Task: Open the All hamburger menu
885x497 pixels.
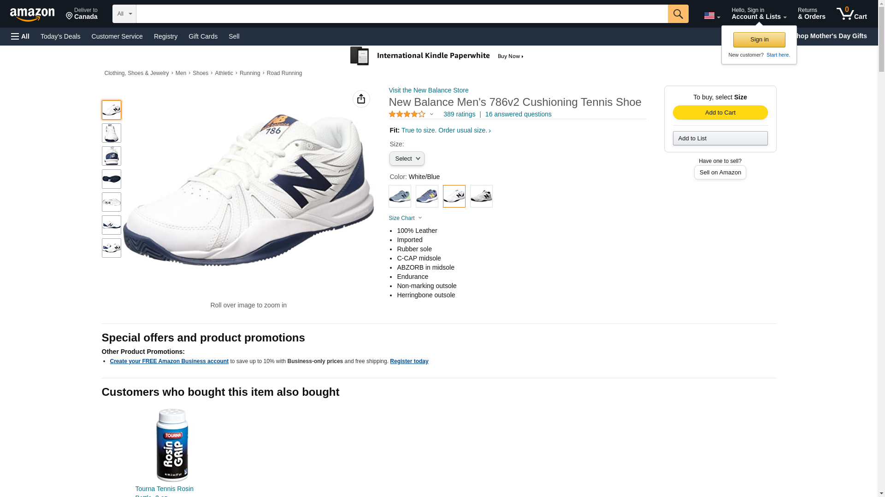Action: 20,36
